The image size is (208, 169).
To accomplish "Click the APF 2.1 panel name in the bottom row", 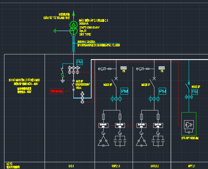I will coord(191,166).
